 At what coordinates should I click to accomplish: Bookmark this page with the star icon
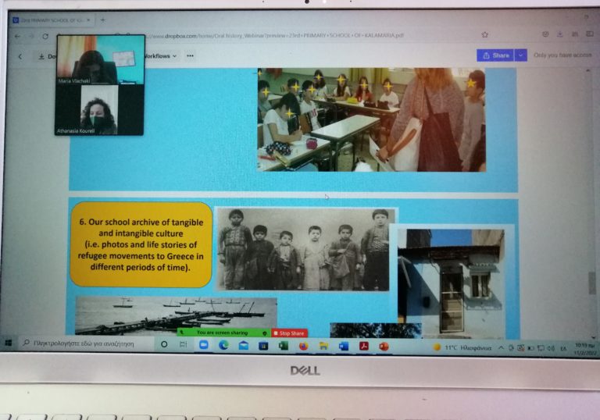(x=485, y=35)
